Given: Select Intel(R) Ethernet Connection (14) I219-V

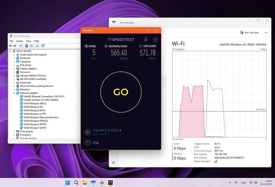Looking at the screenshot, I should point(44,96).
